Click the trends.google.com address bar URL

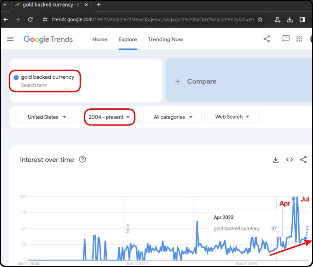pos(153,19)
